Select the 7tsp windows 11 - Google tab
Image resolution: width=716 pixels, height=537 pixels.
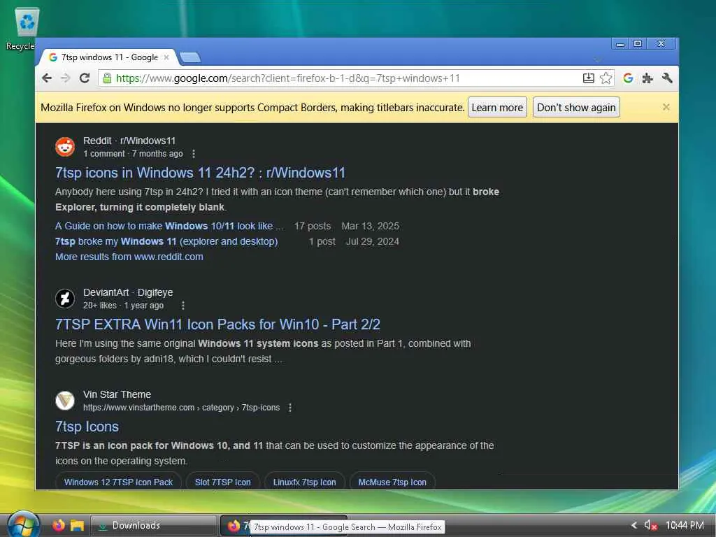pyautogui.click(x=108, y=57)
